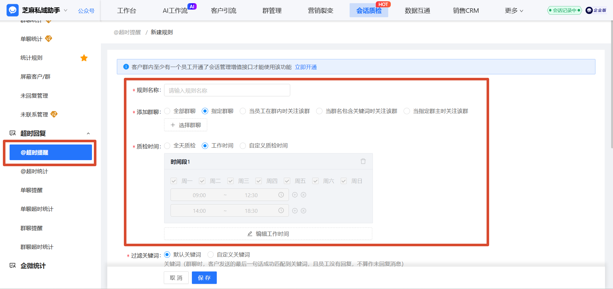Click the clock icon in 14:00~18:30 row
Viewport: 613px width, 289px height.
(281, 211)
